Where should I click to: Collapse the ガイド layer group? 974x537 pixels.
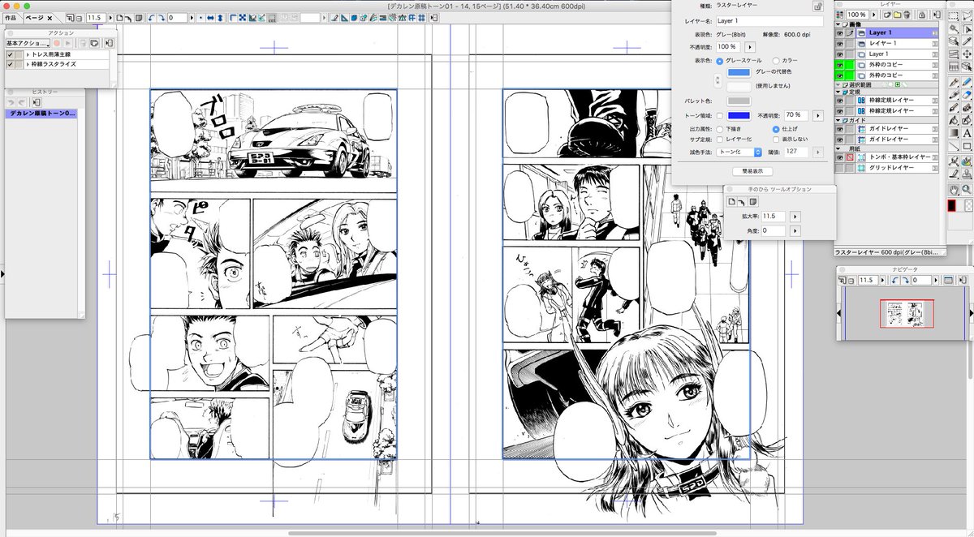click(838, 119)
